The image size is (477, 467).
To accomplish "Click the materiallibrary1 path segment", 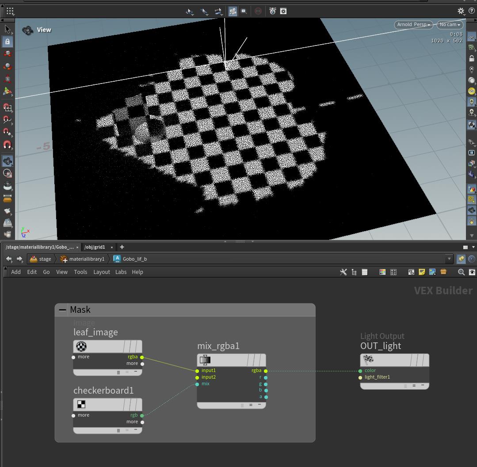I will tap(86, 259).
